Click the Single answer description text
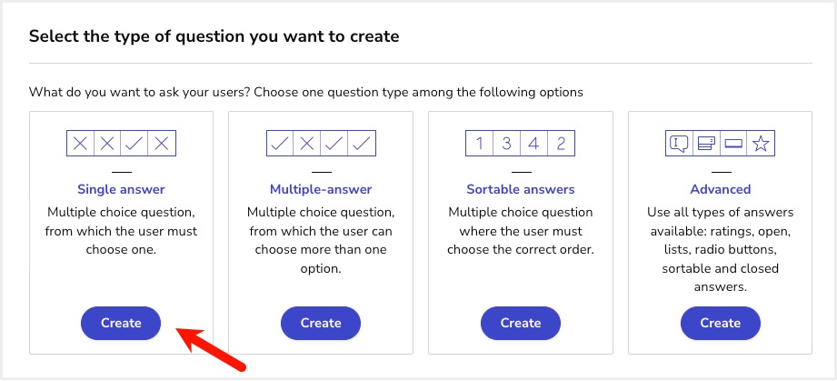Screen dimensions: 837x381 (121, 231)
